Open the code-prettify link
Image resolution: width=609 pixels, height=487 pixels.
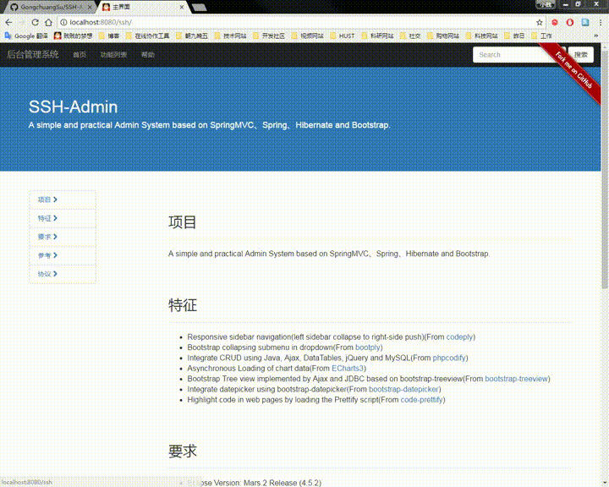422,400
